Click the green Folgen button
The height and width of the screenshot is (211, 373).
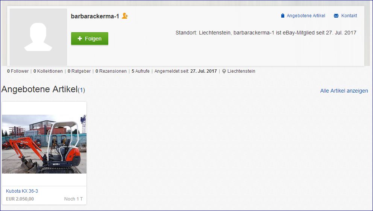click(89, 38)
